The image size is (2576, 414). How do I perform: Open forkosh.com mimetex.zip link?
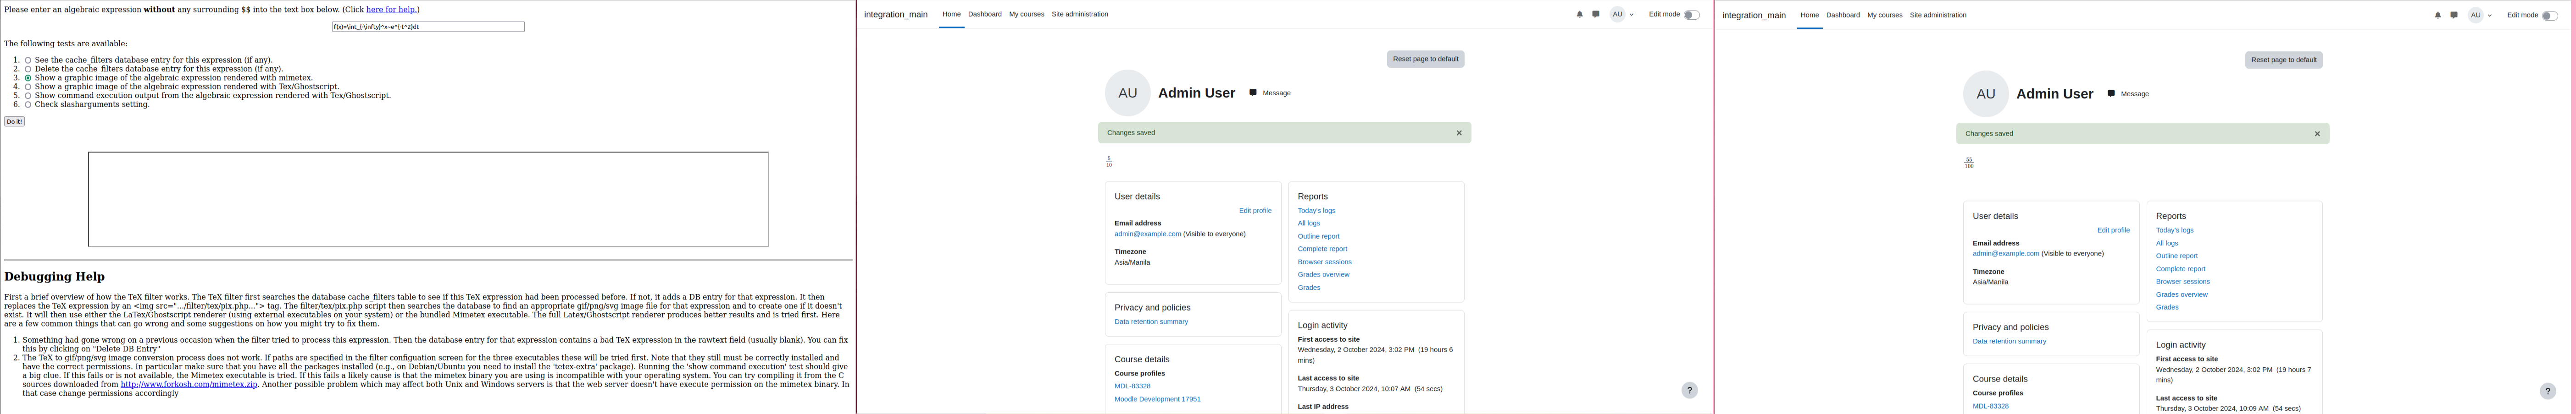pyautogui.click(x=189, y=384)
